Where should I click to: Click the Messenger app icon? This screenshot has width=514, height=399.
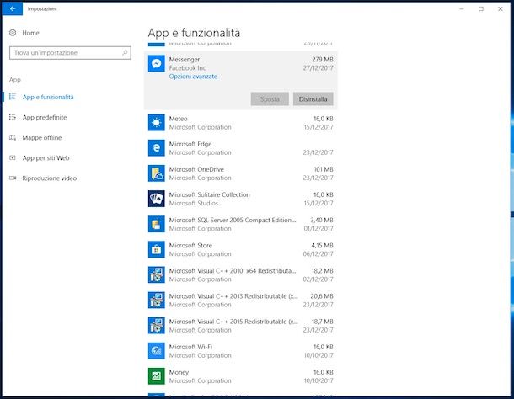(x=157, y=63)
